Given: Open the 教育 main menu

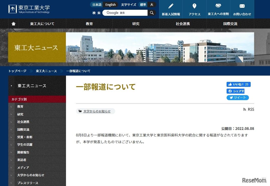Looking at the screenshot, I should point(89,24).
